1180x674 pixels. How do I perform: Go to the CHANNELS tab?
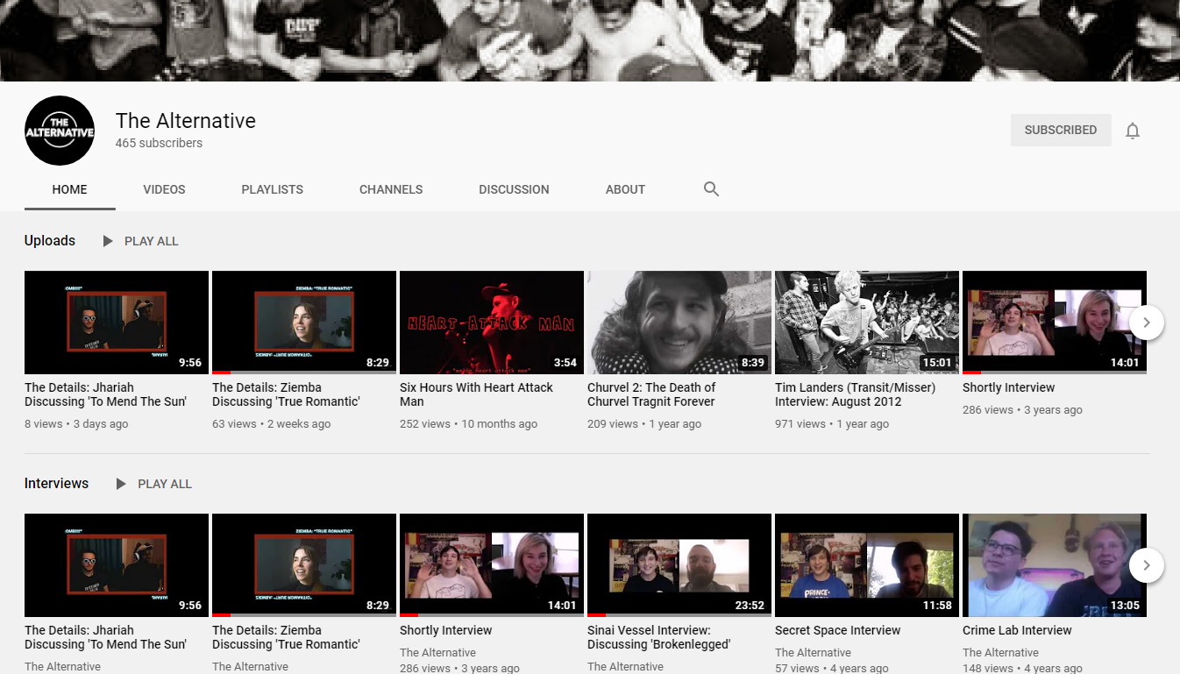coord(391,189)
